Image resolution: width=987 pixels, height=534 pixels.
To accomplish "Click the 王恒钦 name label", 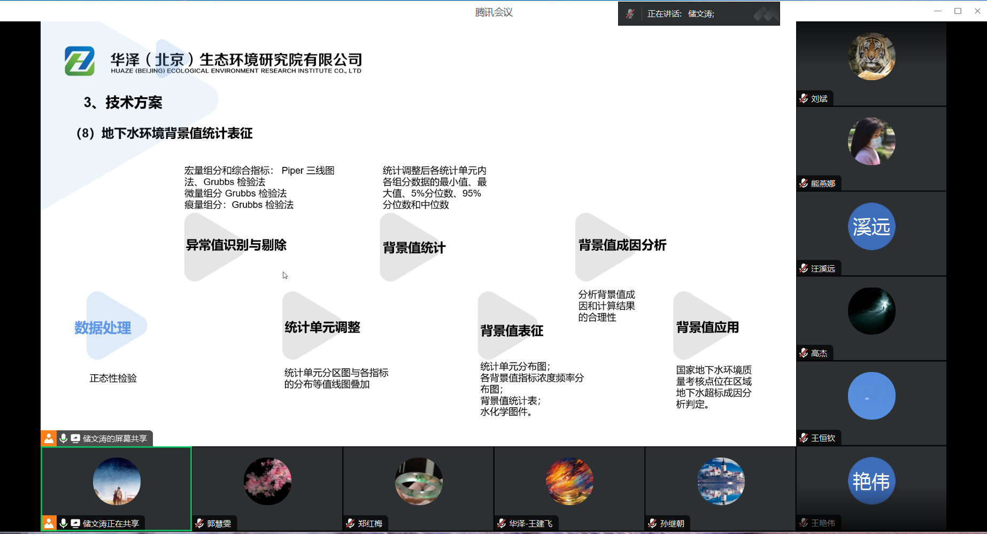I will [823, 438].
